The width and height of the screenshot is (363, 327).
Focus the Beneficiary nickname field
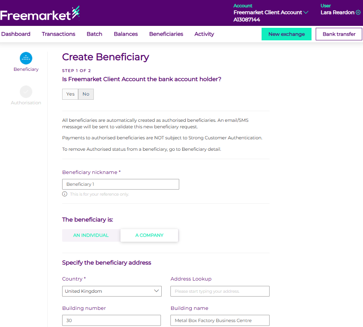(120, 184)
